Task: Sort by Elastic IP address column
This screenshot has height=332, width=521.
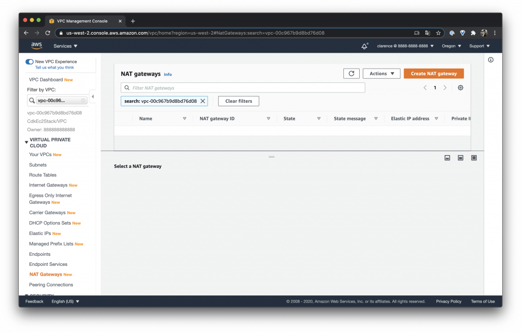Action: click(436, 118)
